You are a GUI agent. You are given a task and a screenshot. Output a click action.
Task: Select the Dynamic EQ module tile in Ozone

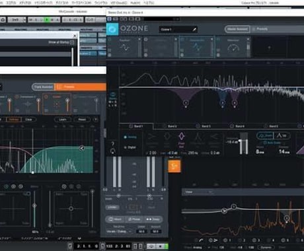tap(197, 47)
